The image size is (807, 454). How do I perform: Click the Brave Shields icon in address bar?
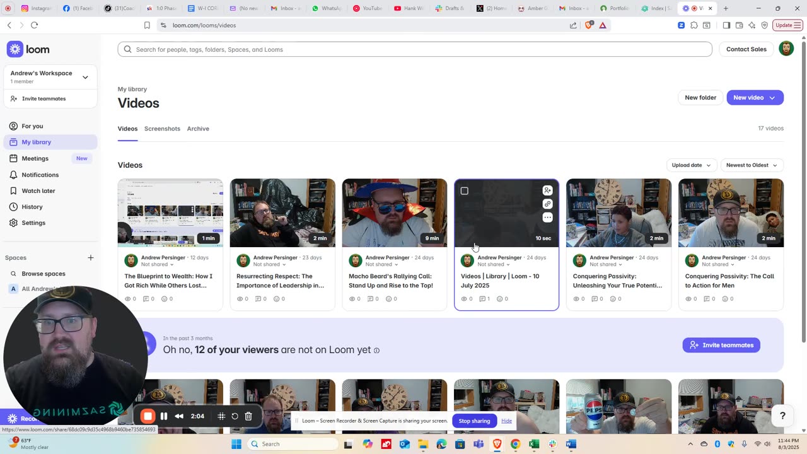(589, 25)
